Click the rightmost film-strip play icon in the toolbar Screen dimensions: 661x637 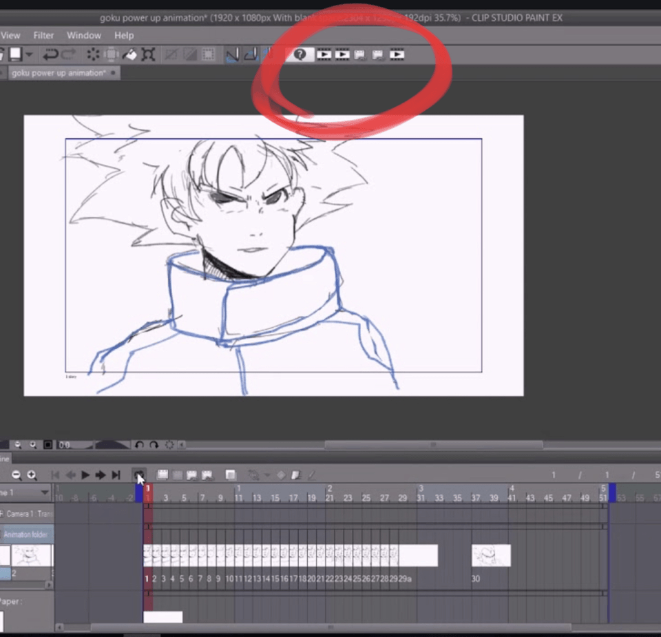397,54
